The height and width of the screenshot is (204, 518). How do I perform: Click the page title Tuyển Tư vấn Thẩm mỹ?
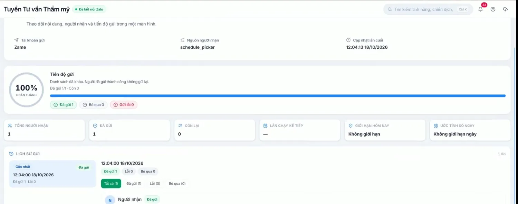pyautogui.click(x=37, y=9)
